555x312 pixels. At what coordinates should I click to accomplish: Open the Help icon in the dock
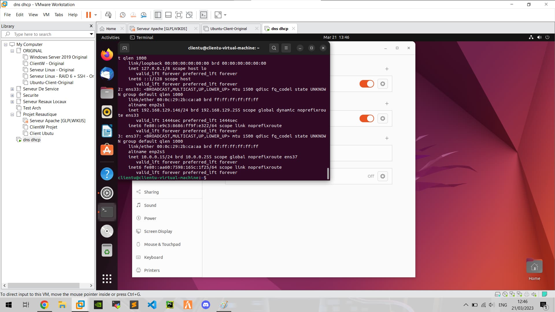coord(107,174)
